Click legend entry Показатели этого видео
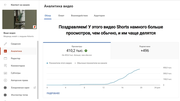Screen dimensions: 180x101 coord(59,63)
